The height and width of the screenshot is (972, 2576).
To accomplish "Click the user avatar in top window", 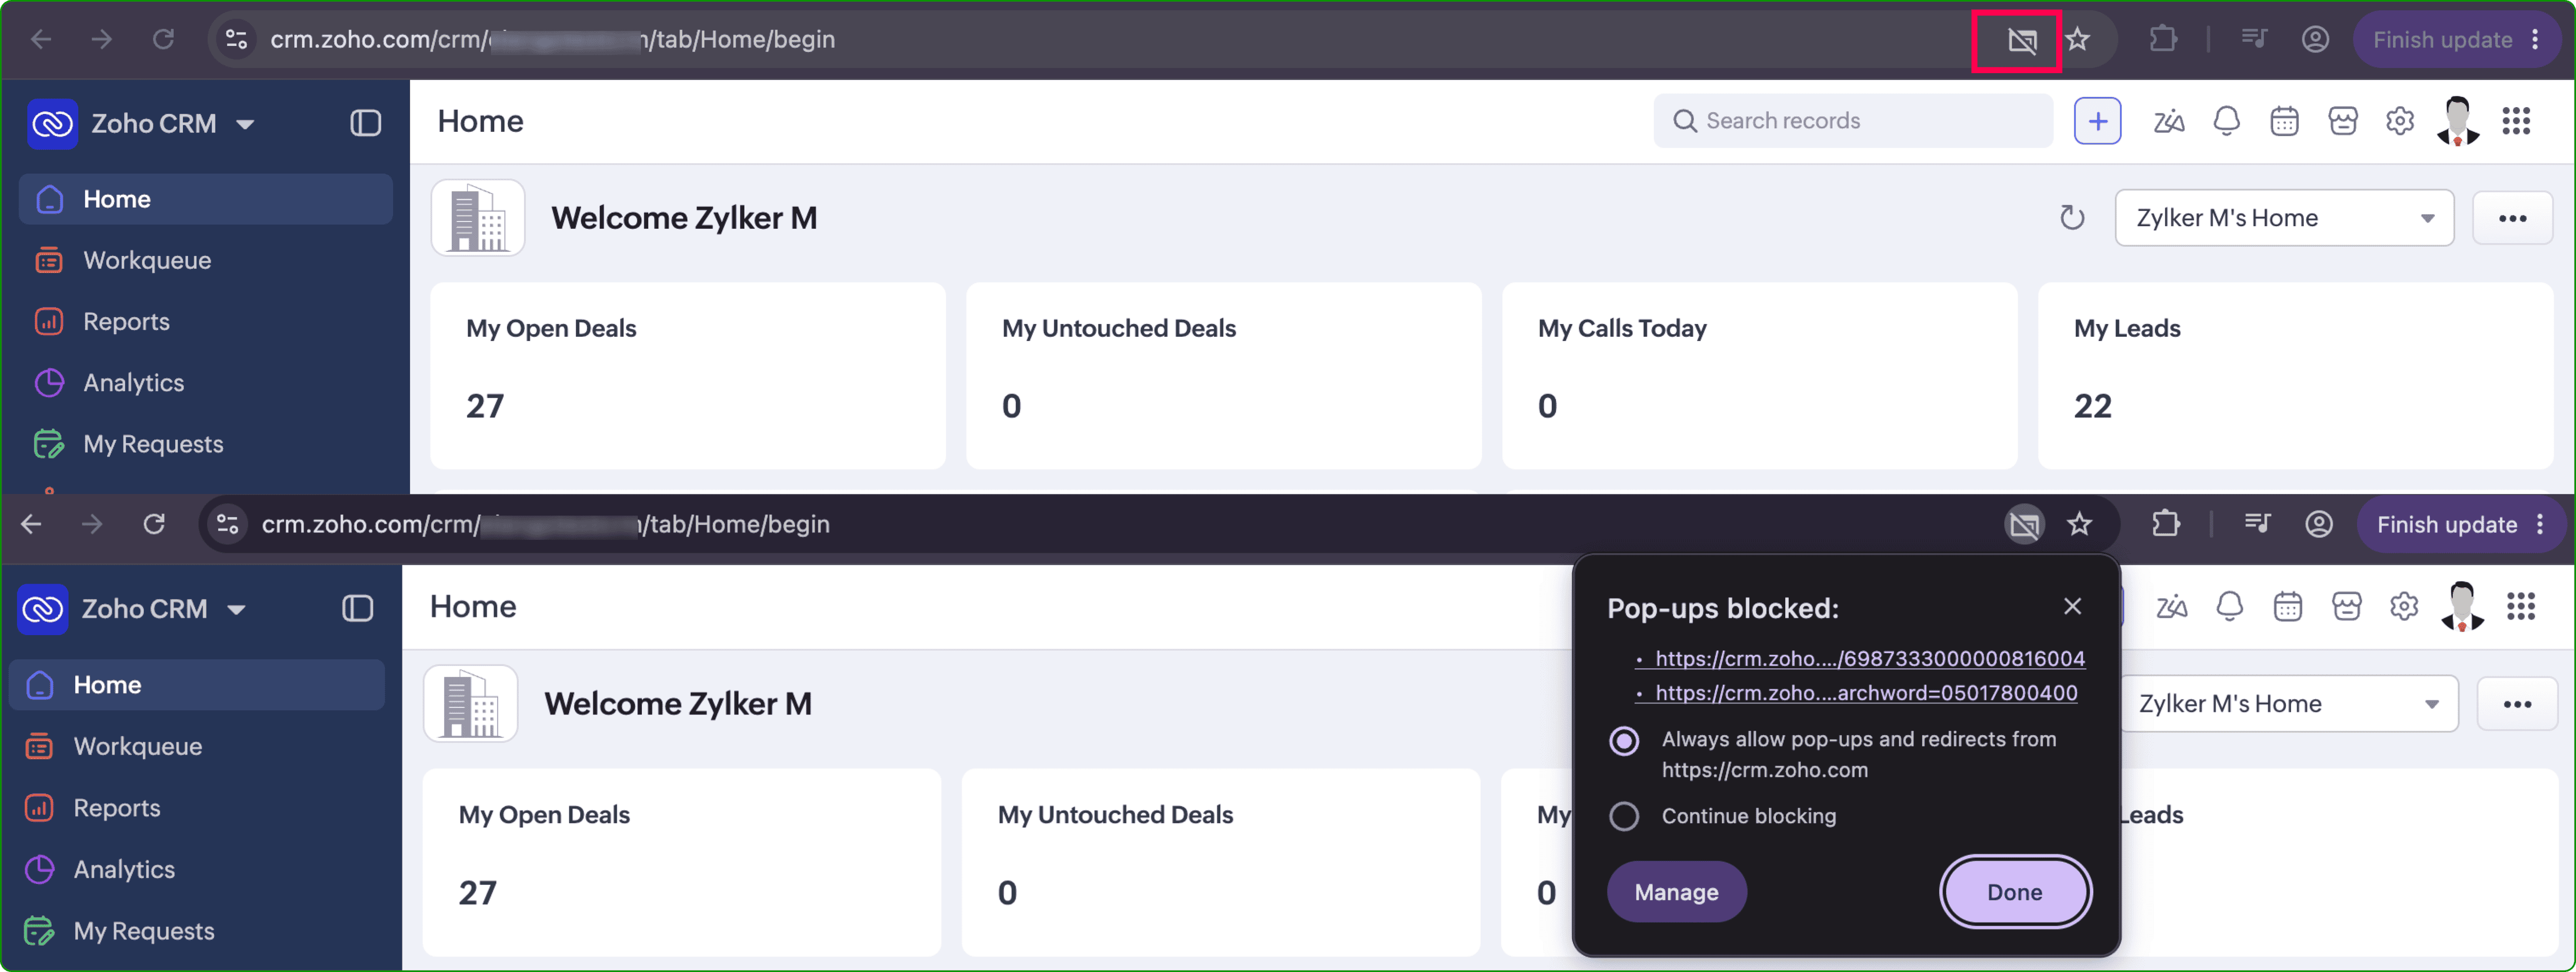I will 2458,122.
